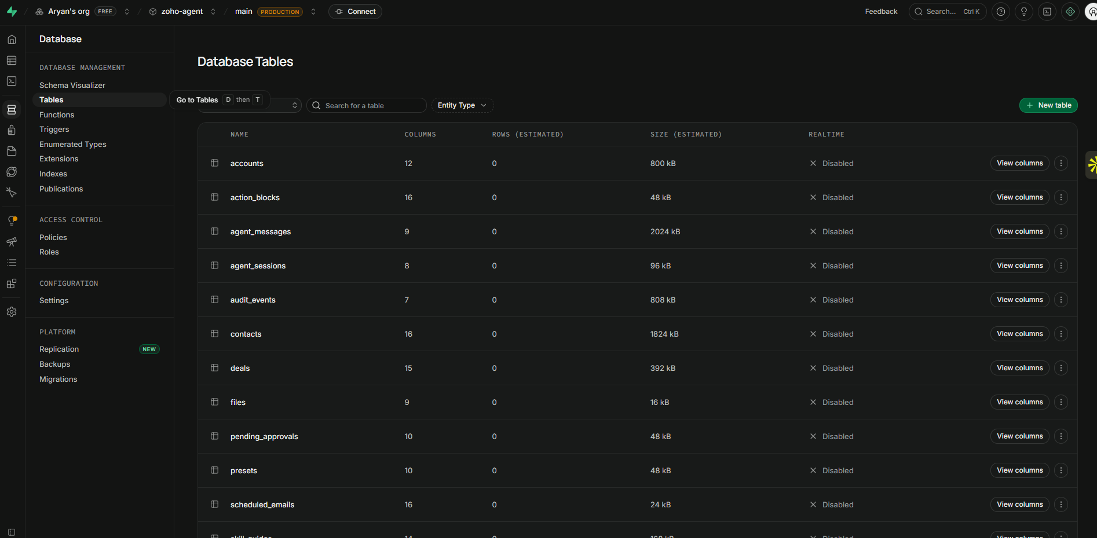
Task: Open the Realtime sidebar icon
Action: (x=12, y=193)
